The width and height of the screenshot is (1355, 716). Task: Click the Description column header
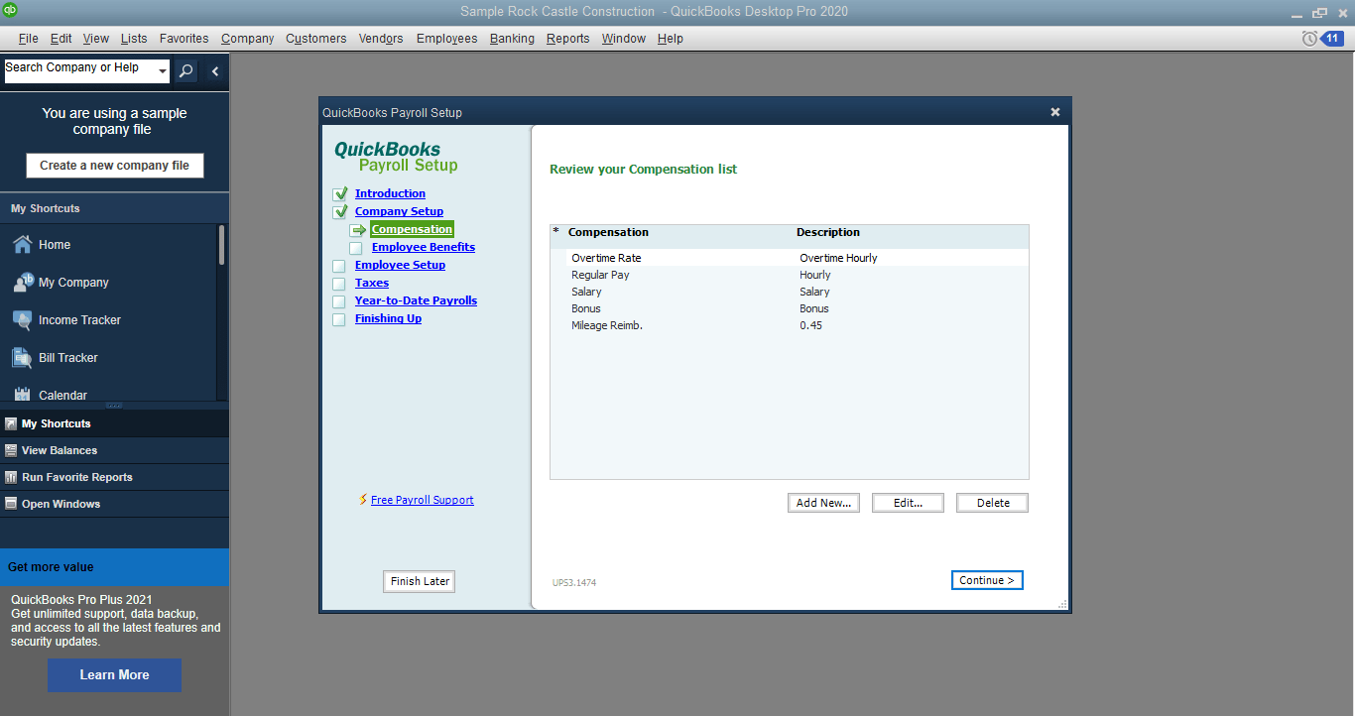point(828,232)
